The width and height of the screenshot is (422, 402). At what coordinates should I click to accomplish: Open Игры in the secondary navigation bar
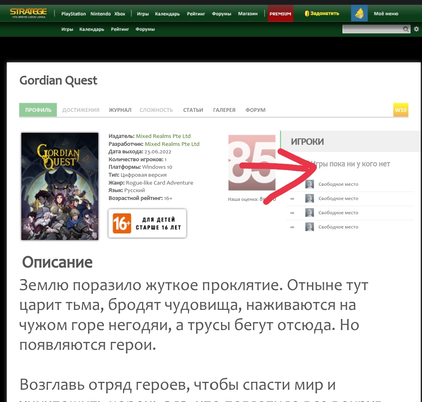click(x=67, y=29)
